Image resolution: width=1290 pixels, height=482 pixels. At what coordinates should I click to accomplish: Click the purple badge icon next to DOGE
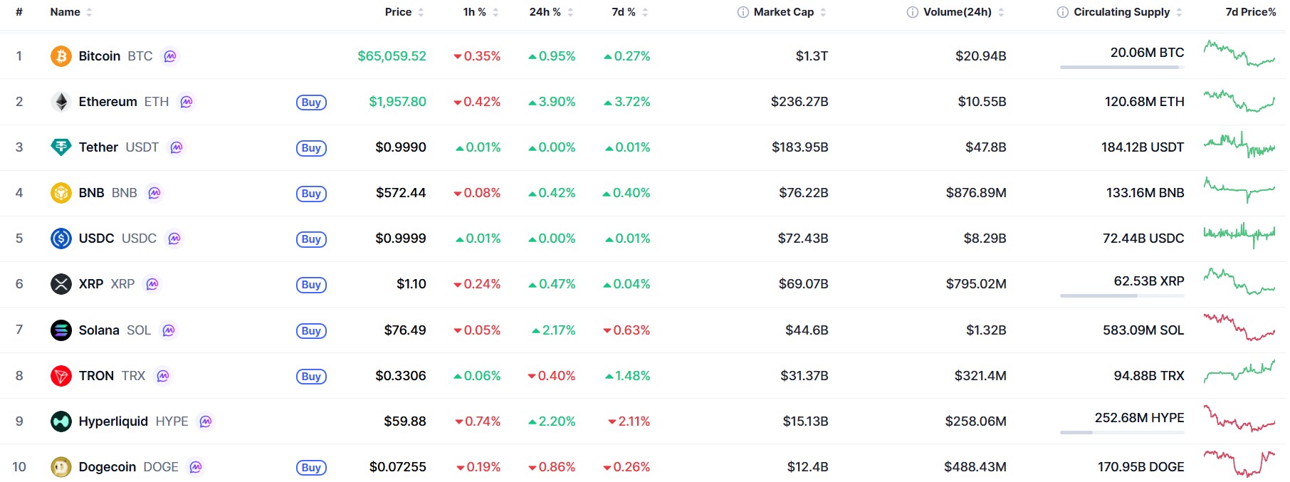(196, 467)
